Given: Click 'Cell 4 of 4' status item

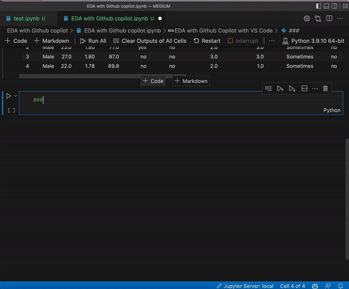Looking at the screenshot, I should (292, 286).
